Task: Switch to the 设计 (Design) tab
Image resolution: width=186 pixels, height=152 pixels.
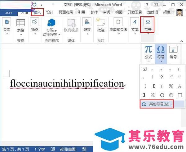Action: click(50, 12)
